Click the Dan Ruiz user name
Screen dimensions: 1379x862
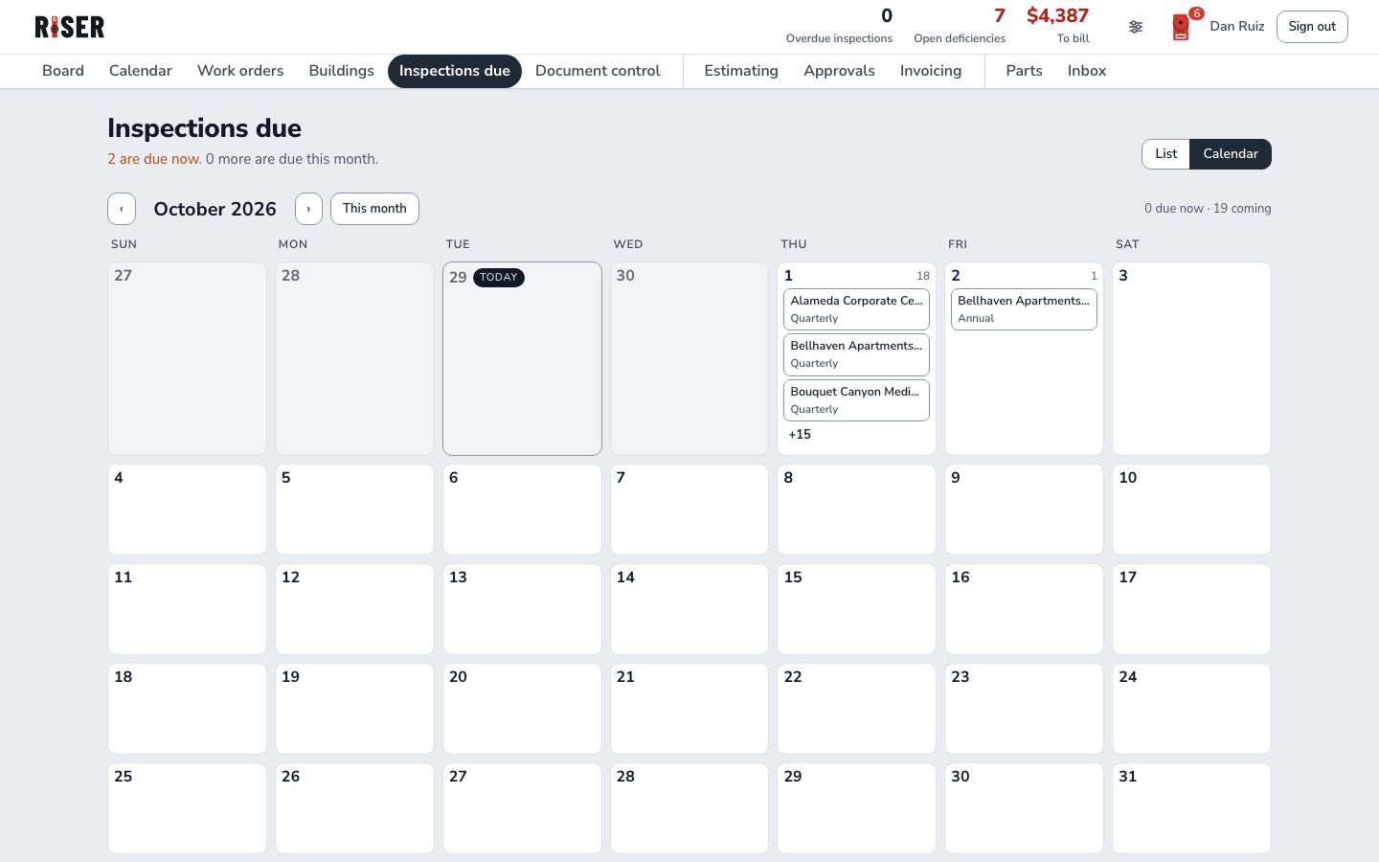pos(1237,27)
